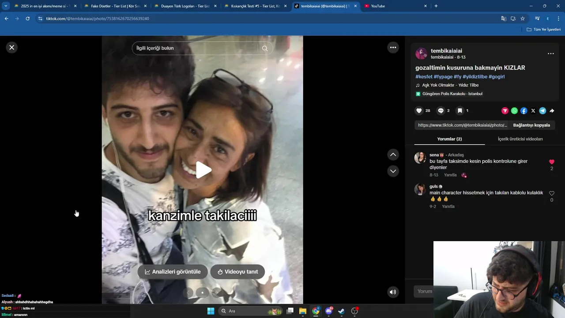Viewport: 565px width, 318px height.
Task: Share the post to Telegram
Action: pyautogui.click(x=542, y=111)
